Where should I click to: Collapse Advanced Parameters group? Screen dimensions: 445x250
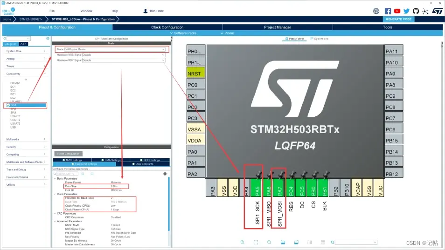point(55,222)
